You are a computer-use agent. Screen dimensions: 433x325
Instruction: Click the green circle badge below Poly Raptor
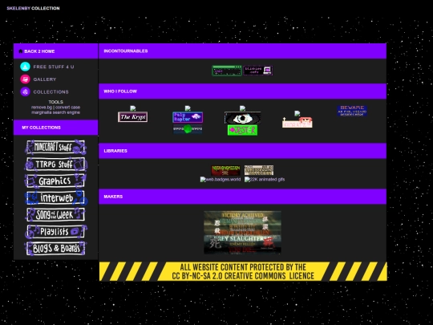[188, 128]
